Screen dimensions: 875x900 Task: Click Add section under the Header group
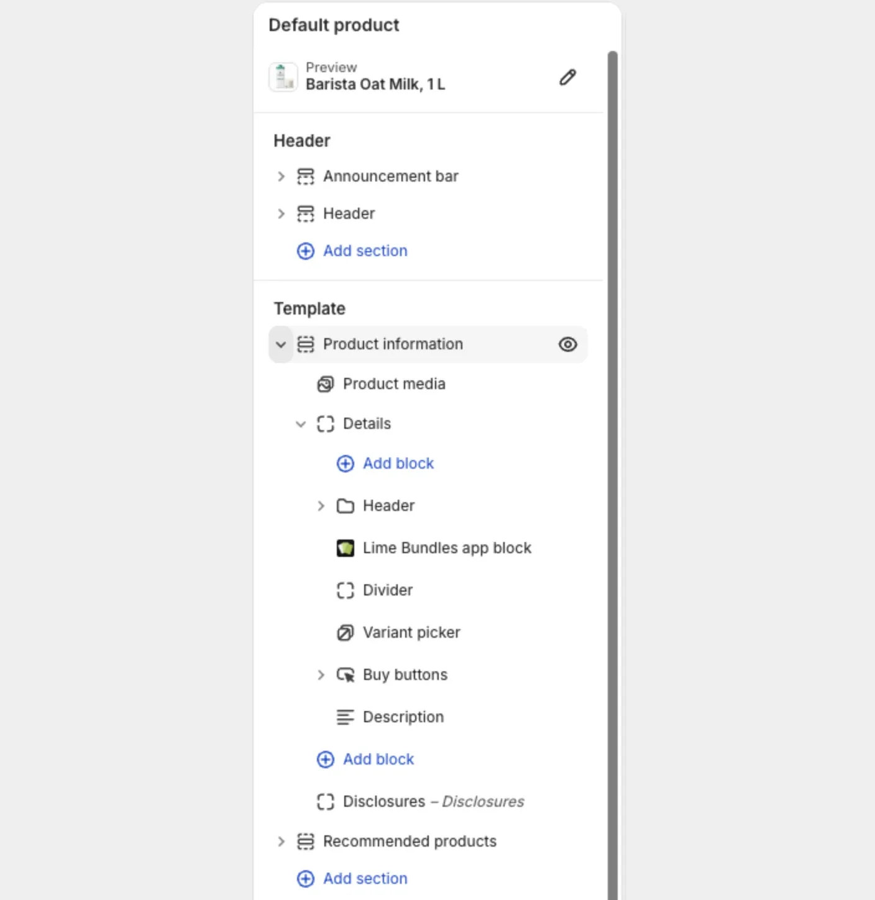pos(365,251)
